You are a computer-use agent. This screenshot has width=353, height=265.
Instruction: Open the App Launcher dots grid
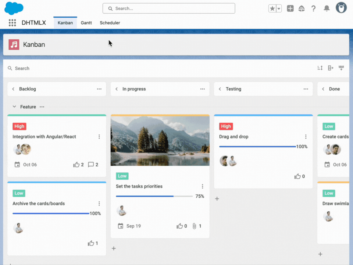point(12,23)
